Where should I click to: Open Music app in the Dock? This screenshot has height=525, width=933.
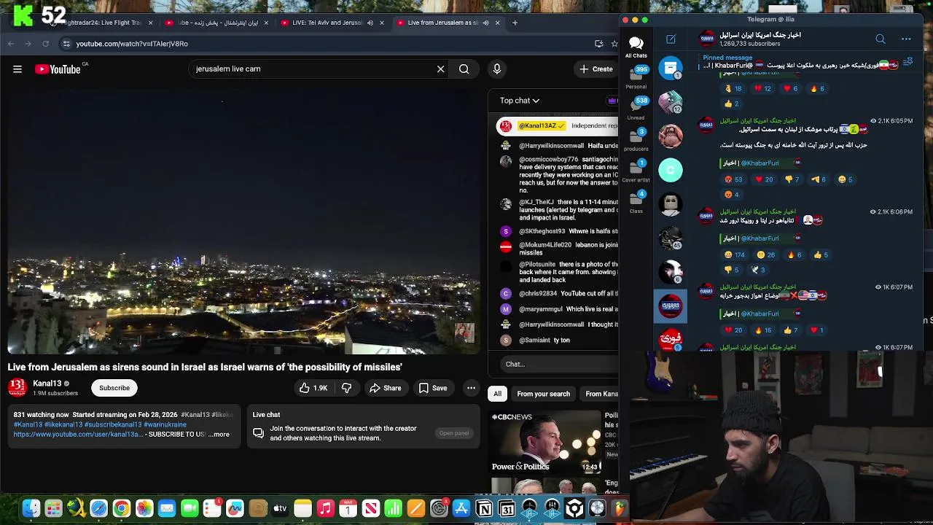coord(325,508)
